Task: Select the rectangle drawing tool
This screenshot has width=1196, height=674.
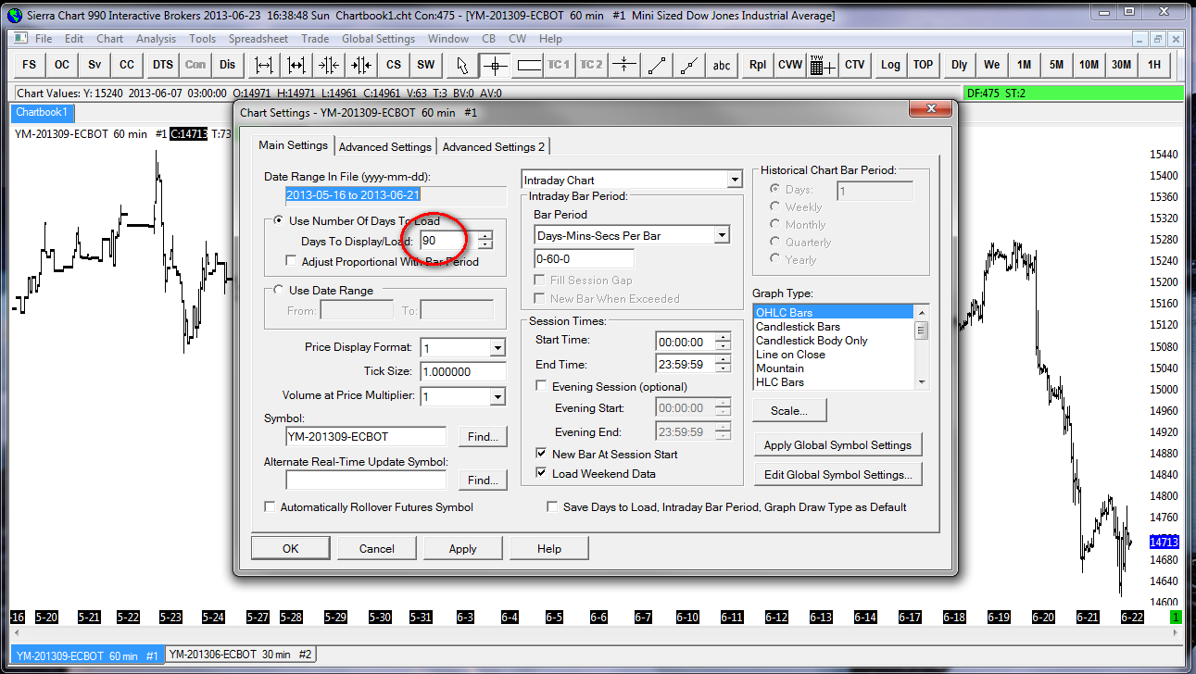Action: (529, 65)
